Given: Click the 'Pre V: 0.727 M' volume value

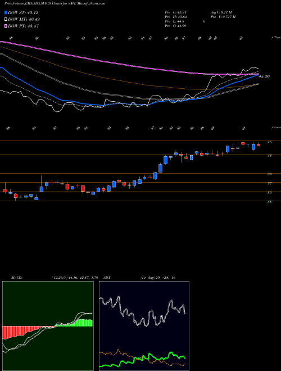Looking at the screenshot, I should tap(223, 17).
